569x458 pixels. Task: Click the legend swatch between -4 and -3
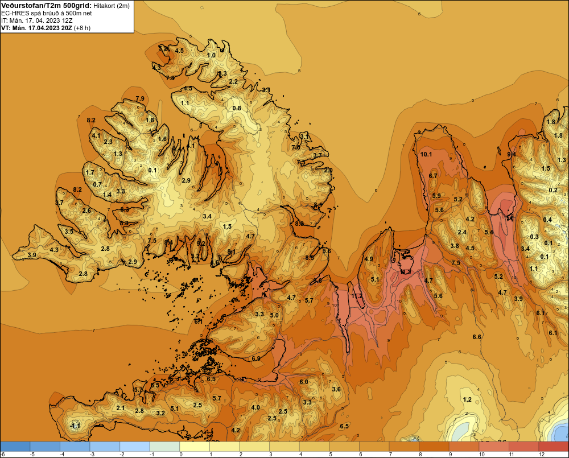click(75, 446)
